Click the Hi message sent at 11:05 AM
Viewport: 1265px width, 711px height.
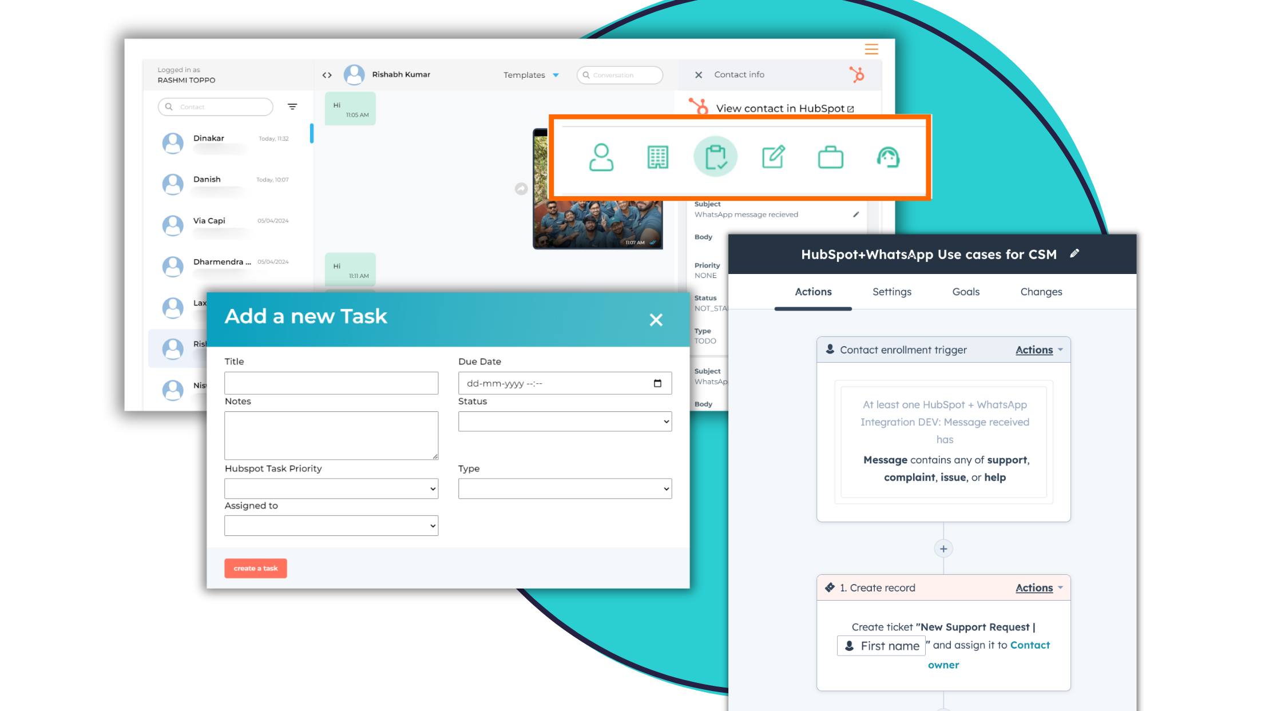[350, 109]
